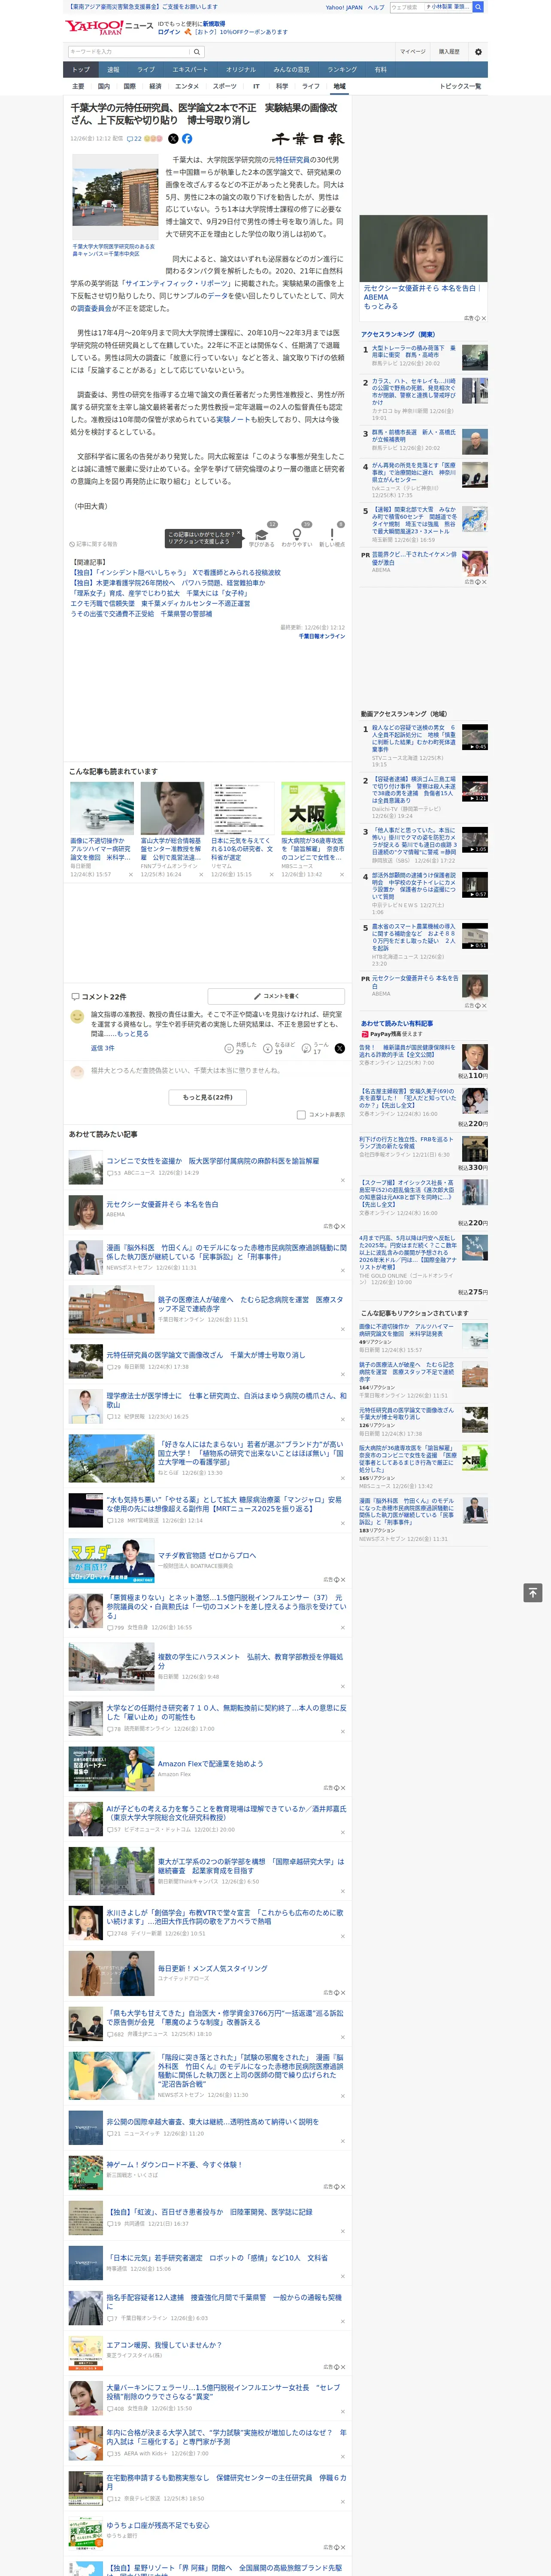This screenshot has width=551, height=2576.
Task: Click the back-to-top arrow button
Action: coord(533,1592)
